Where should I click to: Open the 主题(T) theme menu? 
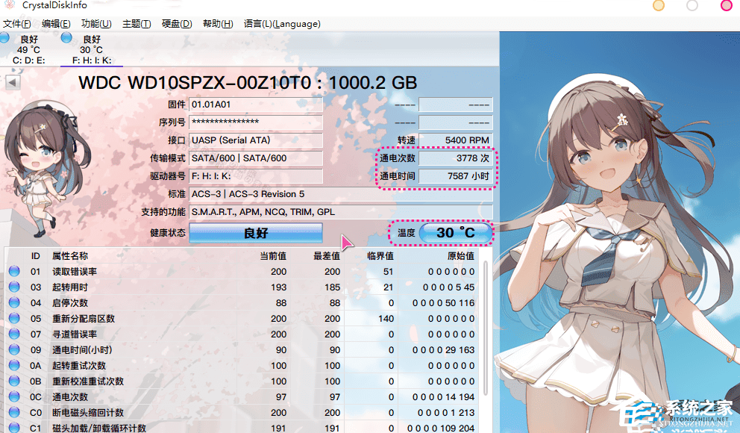pos(136,24)
